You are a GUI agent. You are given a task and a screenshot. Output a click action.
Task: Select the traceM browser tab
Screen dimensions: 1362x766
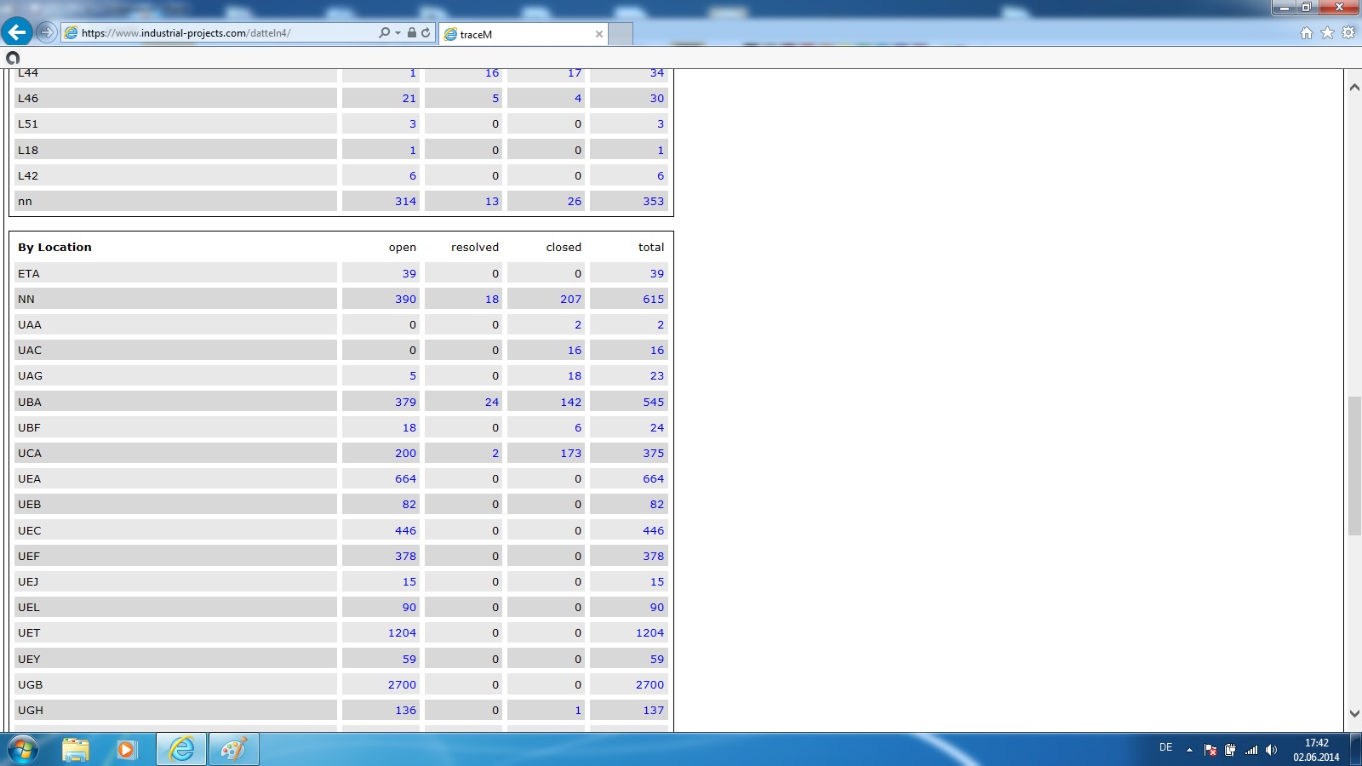(522, 34)
